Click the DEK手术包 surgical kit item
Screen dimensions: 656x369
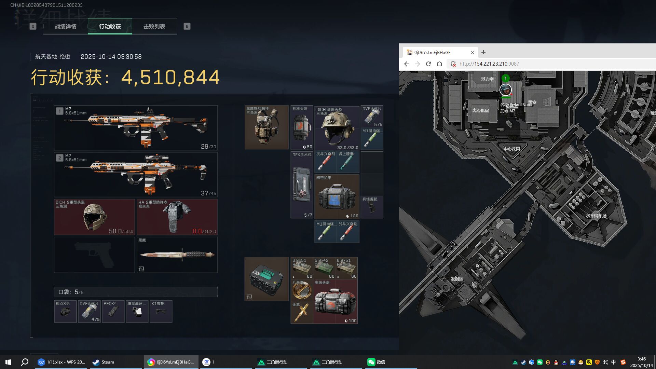302,185
